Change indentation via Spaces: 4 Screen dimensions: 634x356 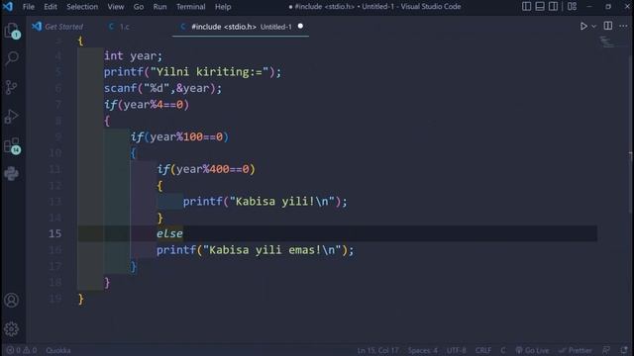click(x=423, y=350)
